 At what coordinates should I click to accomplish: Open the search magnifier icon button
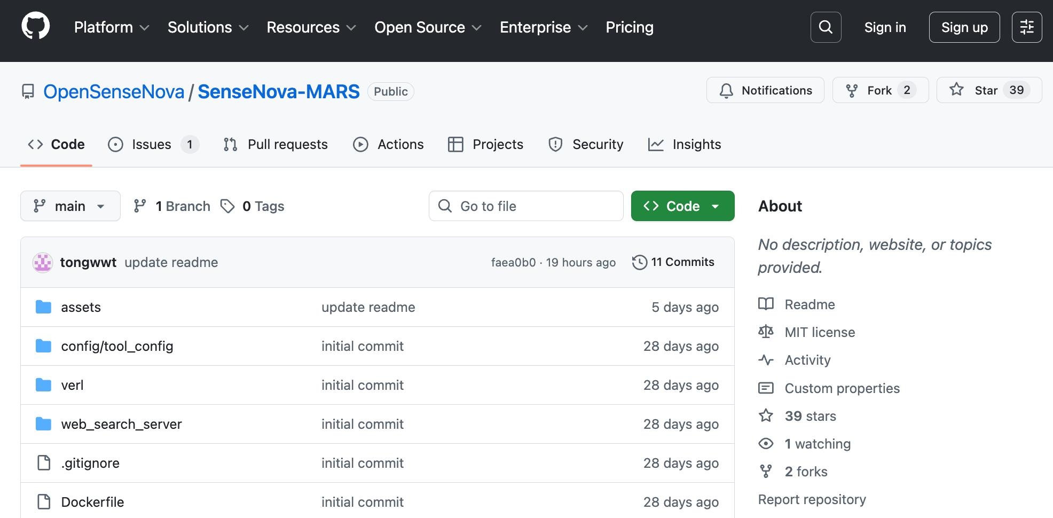coord(826,27)
